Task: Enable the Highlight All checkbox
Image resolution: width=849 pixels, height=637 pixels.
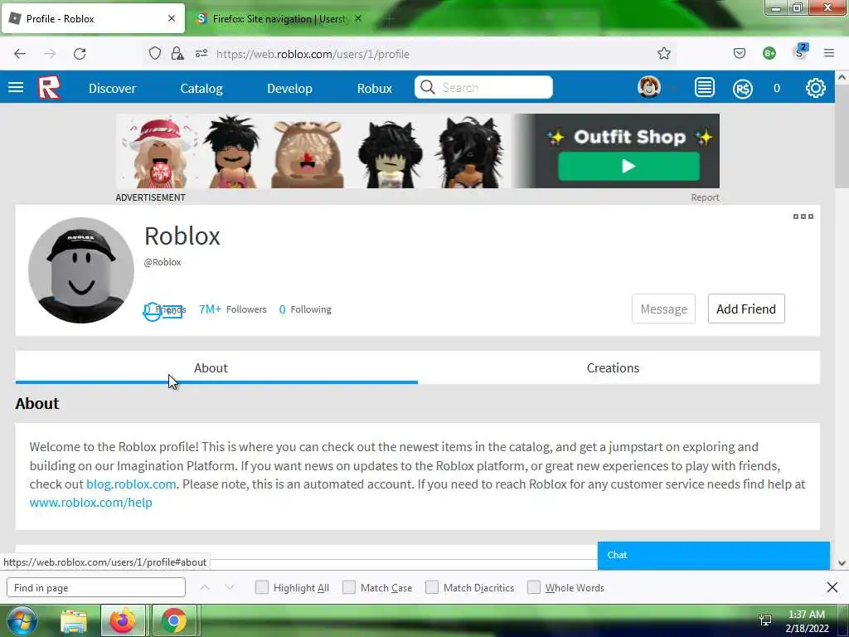Action: point(261,587)
